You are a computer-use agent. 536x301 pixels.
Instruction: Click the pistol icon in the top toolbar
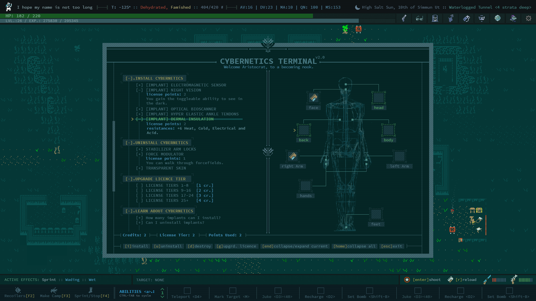point(404,18)
